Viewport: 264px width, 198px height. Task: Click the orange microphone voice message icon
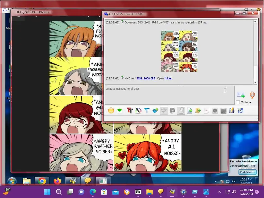[252, 95]
